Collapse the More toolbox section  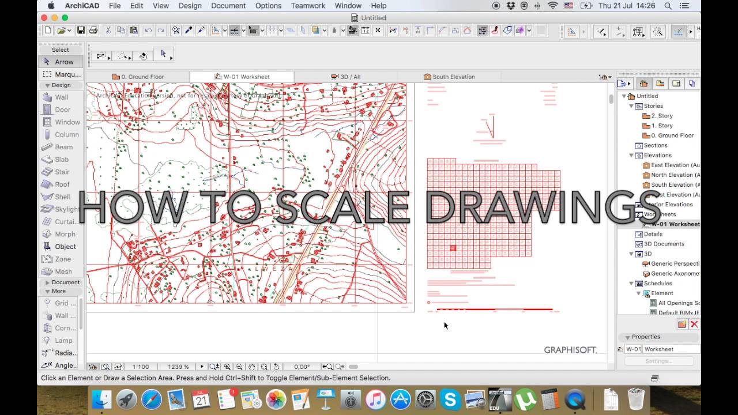tap(47, 291)
